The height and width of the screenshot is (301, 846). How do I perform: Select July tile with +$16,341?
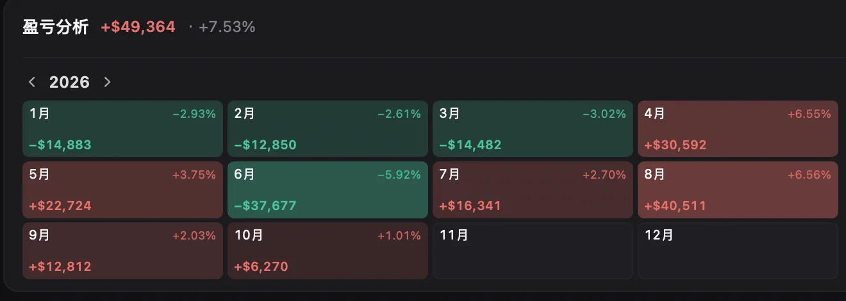533,190
